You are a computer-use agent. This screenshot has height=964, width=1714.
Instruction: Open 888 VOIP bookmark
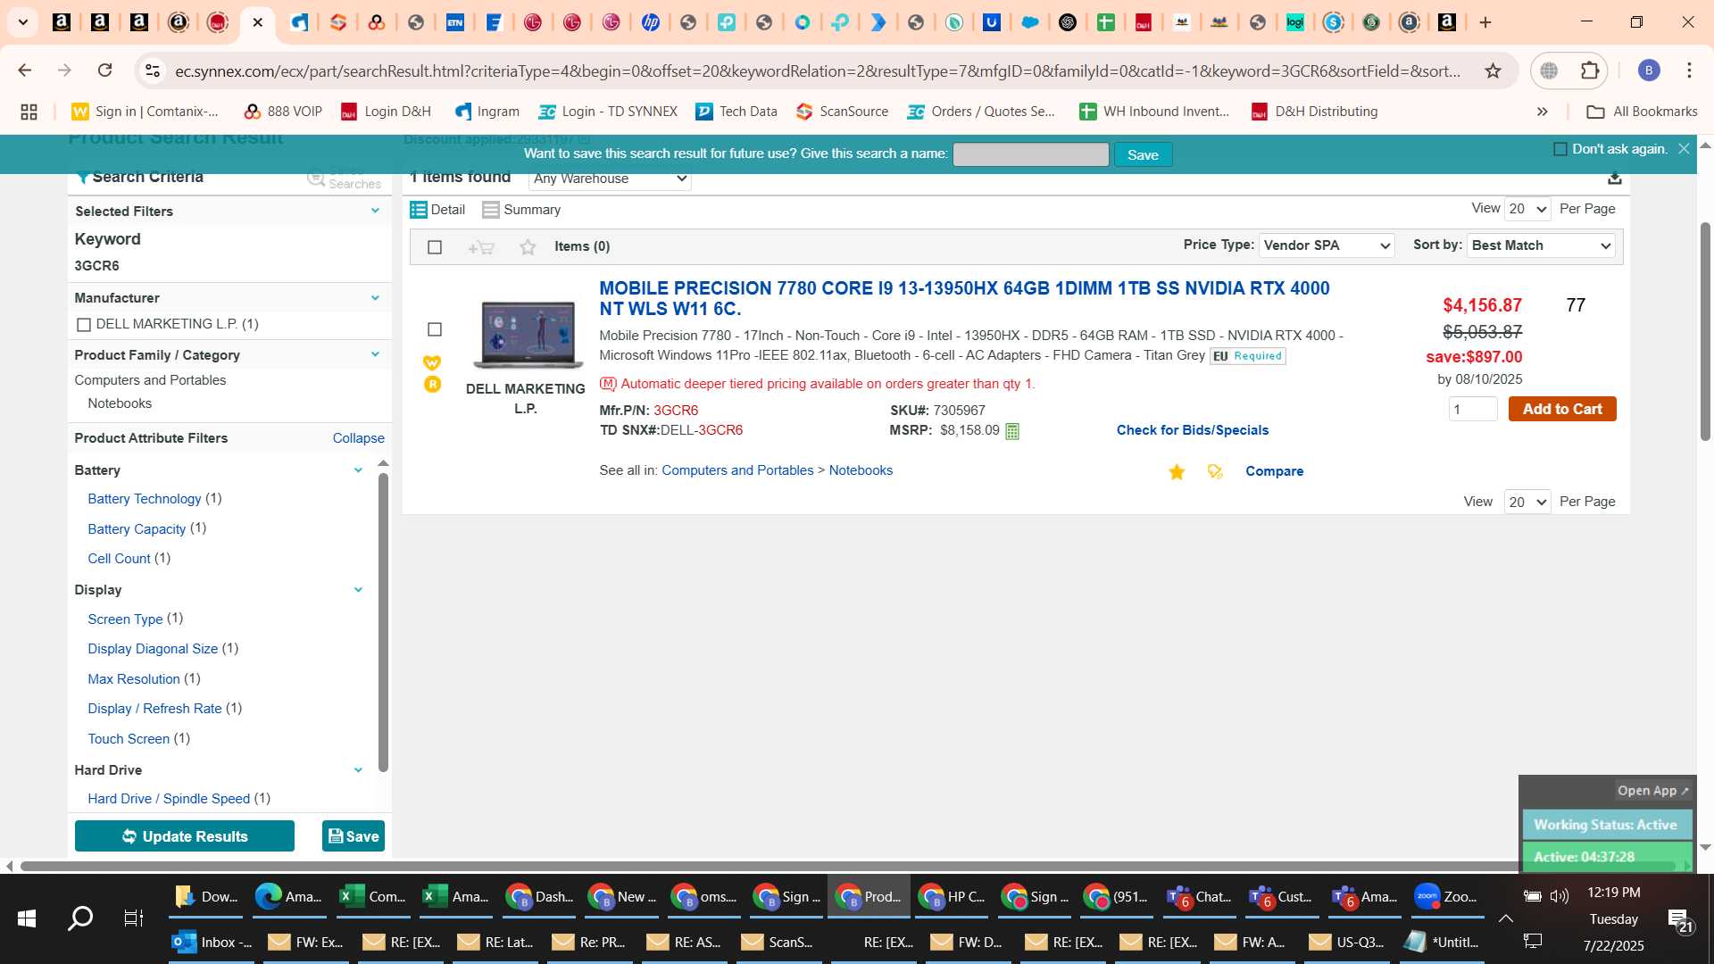tap(283, 112)
